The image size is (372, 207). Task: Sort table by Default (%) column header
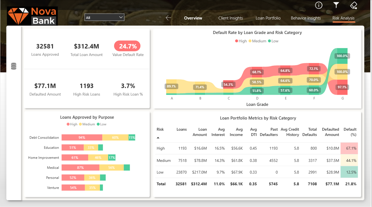click(350, 132)
